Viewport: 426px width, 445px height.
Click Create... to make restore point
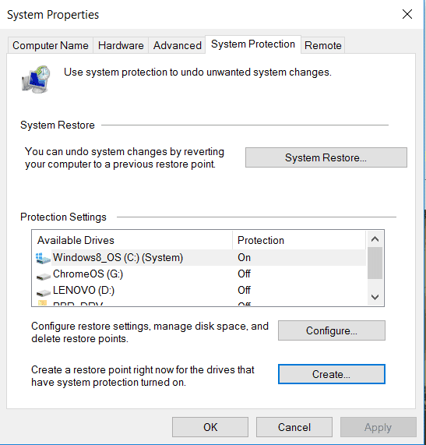pyautogui.click(x=332, y=374)
